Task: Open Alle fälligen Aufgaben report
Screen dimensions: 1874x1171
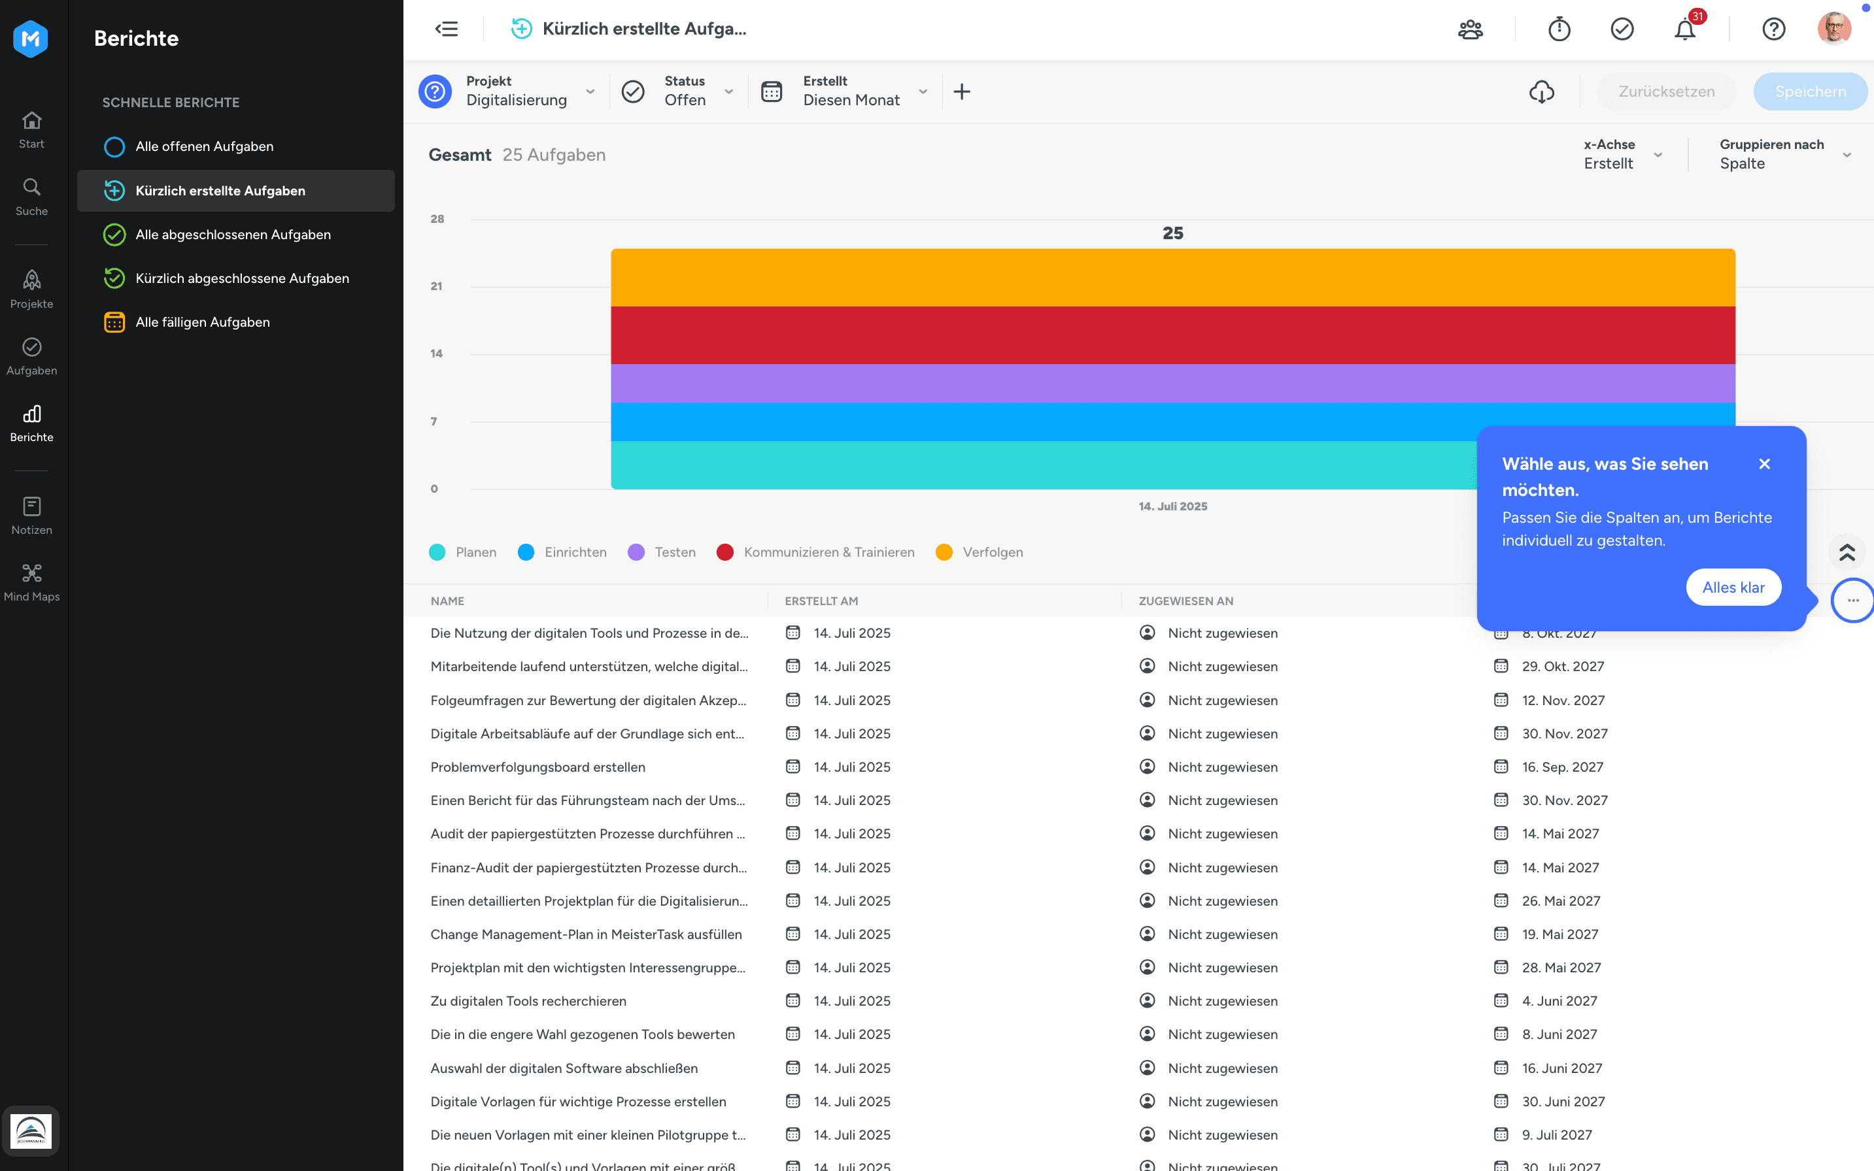Action: [202, 322]
